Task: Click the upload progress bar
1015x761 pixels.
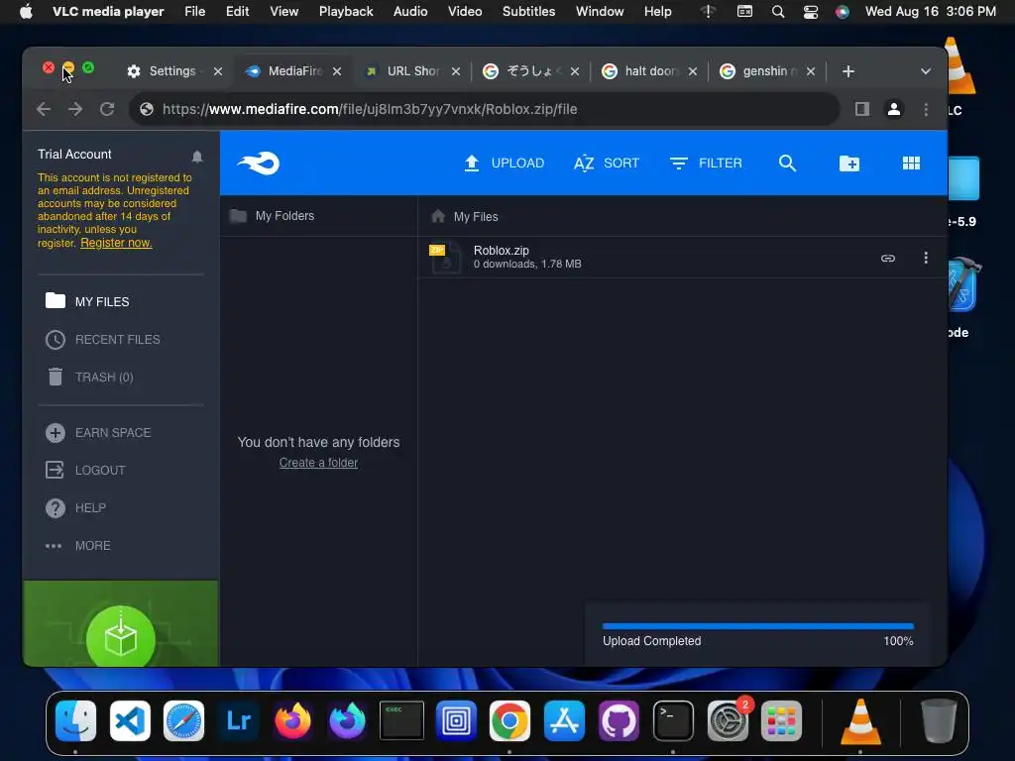Action: pyautogui.click(x=758, y=626)
